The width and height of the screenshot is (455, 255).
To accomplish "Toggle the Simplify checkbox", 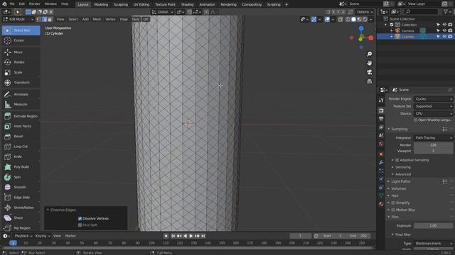I will point(393,203).
